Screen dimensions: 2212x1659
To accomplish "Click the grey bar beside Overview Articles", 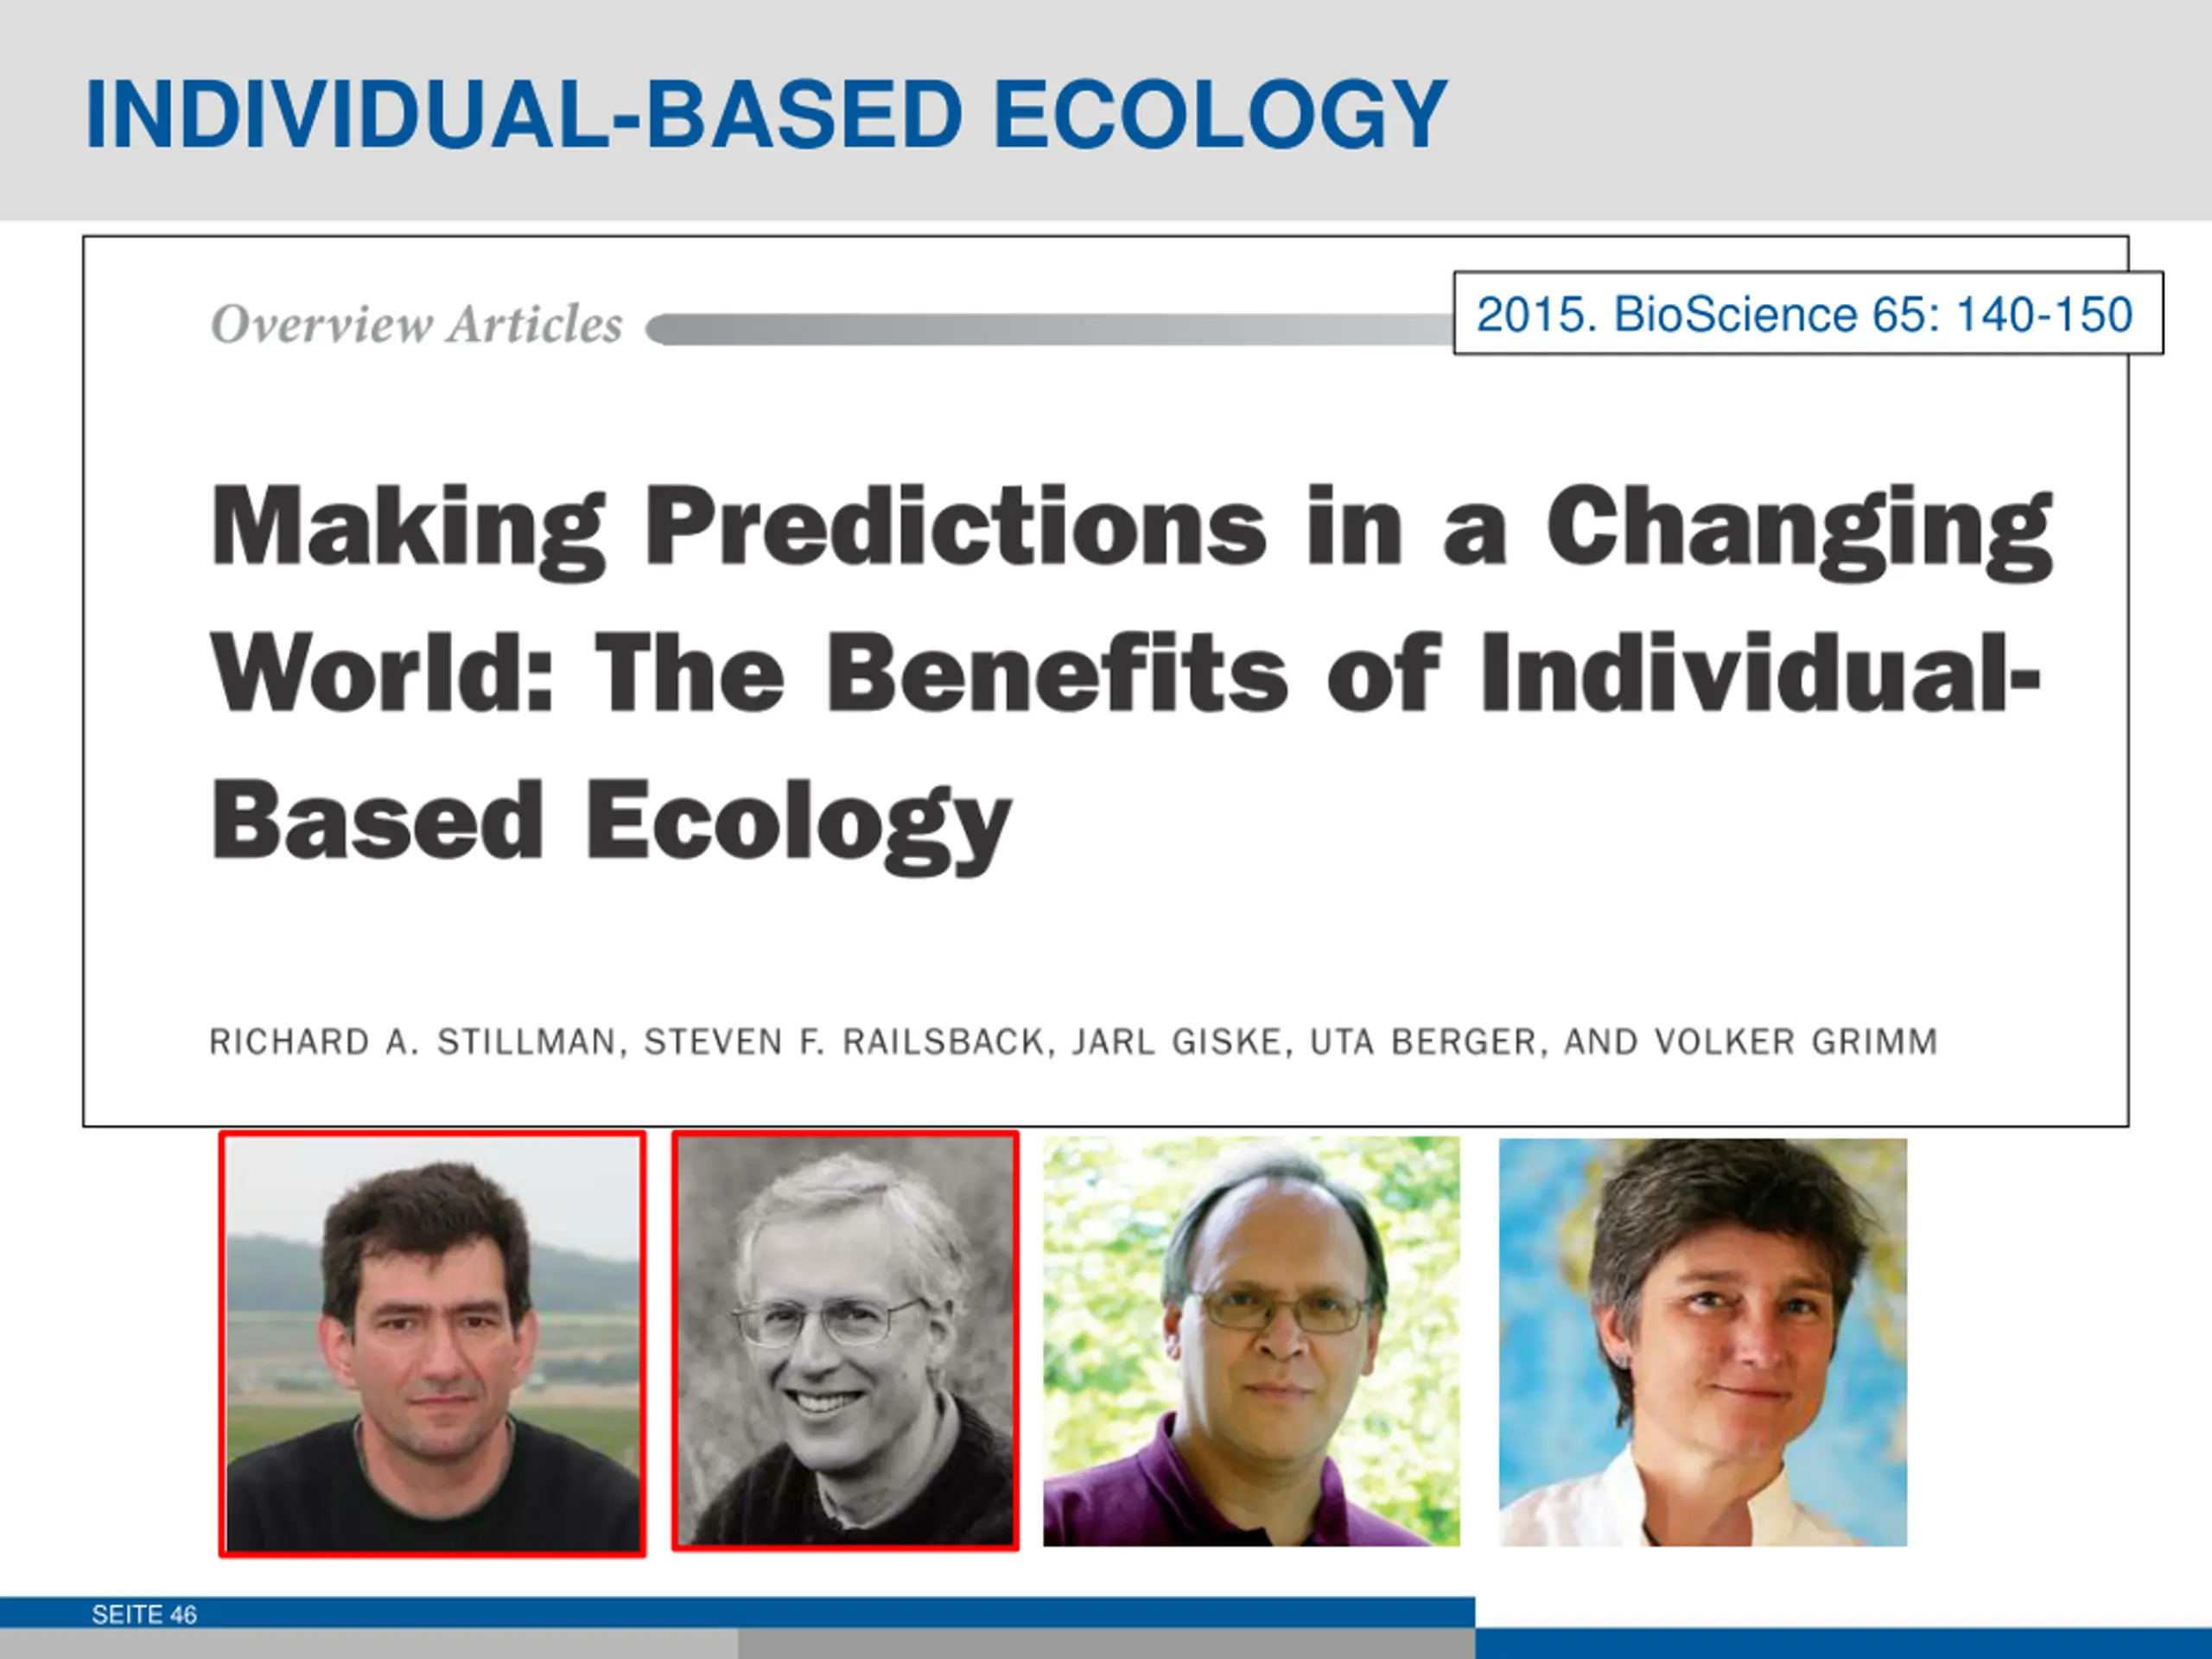I will tap(1049, 329).
